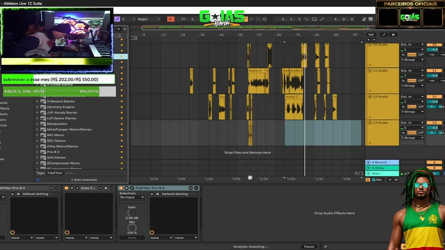Click Pause in the status bar
This screenshot has width=445, height=250.
[x=309, y=247]
